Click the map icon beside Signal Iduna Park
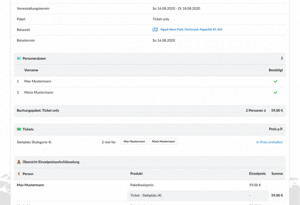The height and width of the screenshot is (205, 300). tap(155, 30)
